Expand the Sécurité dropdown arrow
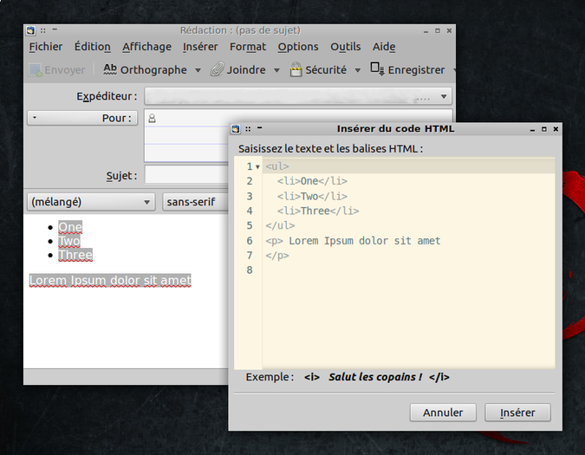The width and height of the screenshot is (585, 455). click(357, 70)
